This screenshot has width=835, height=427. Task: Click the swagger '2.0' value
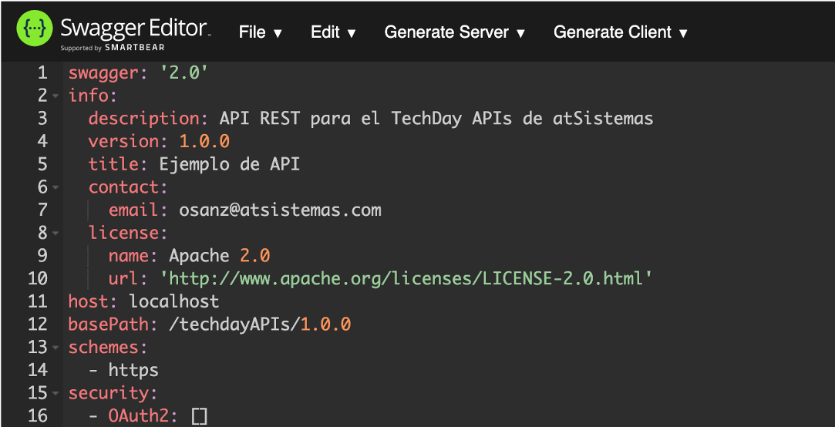pos(183,73)
